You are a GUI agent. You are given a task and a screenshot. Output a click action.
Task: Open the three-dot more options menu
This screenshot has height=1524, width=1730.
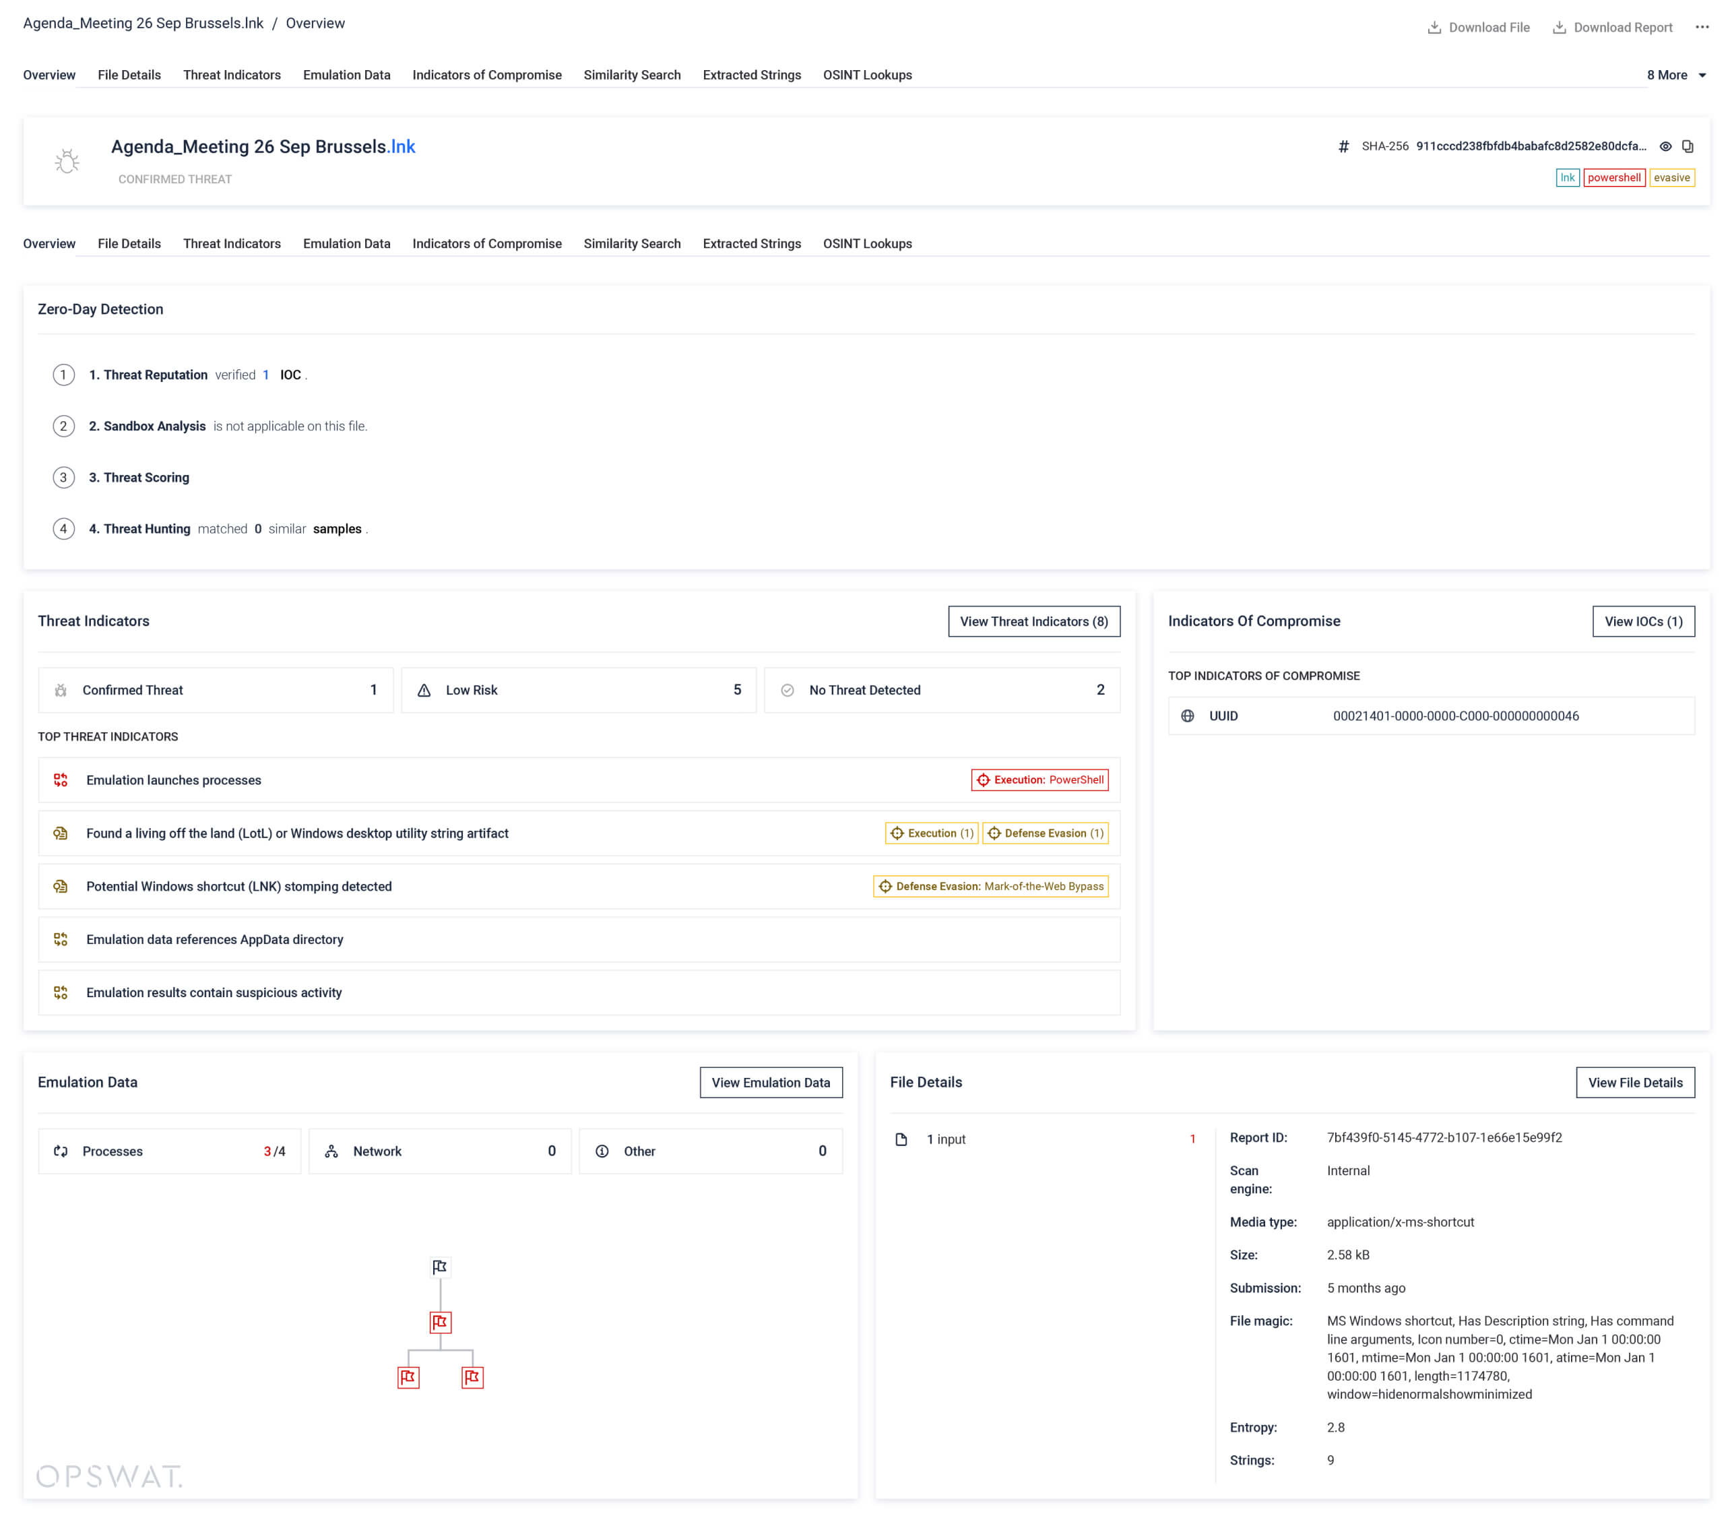pos(1701,27)
